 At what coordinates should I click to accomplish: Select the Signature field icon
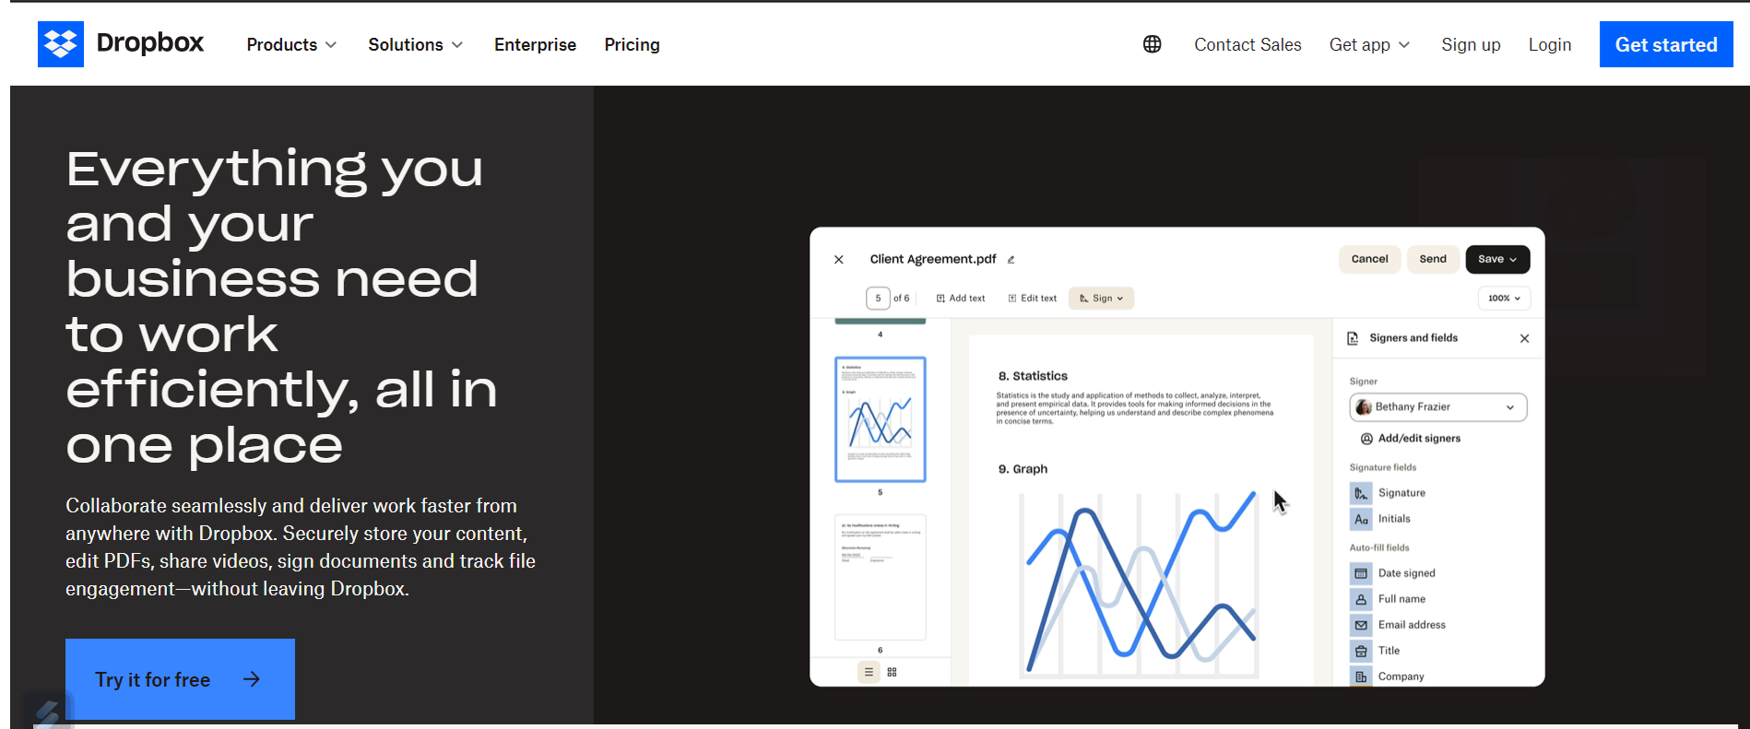coord(1361,493)
